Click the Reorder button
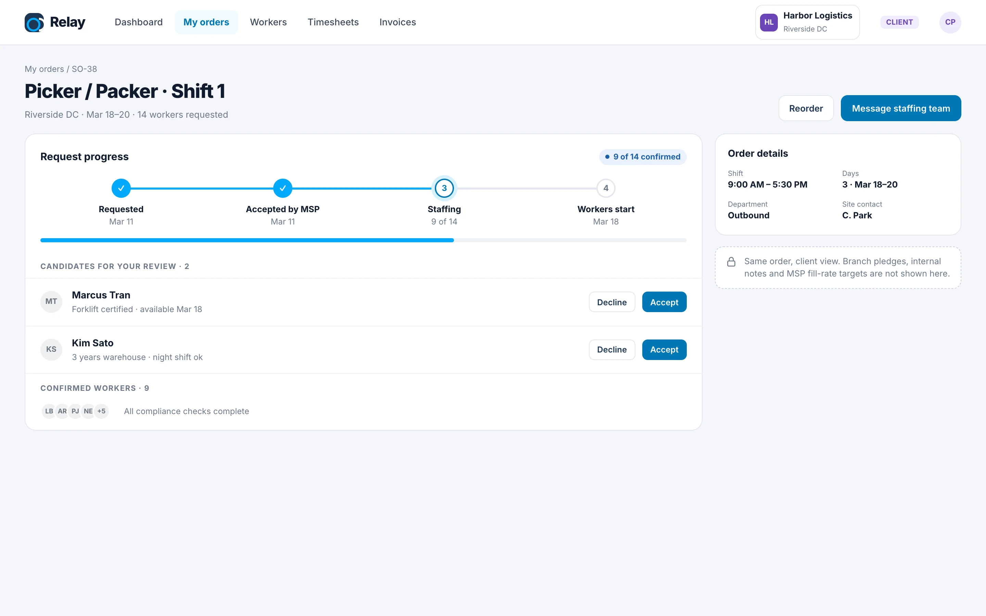Image resolution: width=986 pixels, height=616 pixels. click(x=806, y=108)
